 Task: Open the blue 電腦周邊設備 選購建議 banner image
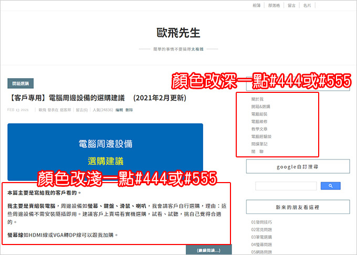[x=105, y=152]
